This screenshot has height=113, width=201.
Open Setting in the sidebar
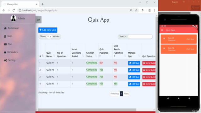point(10,60)
